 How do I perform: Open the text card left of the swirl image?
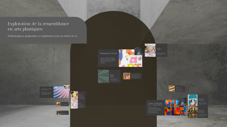(x=47, y=92)
